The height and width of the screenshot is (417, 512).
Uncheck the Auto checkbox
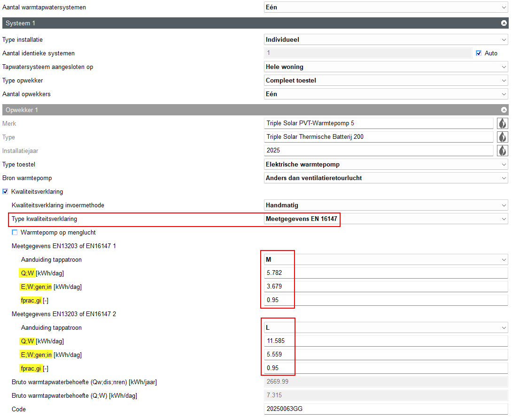click(479, 53)
